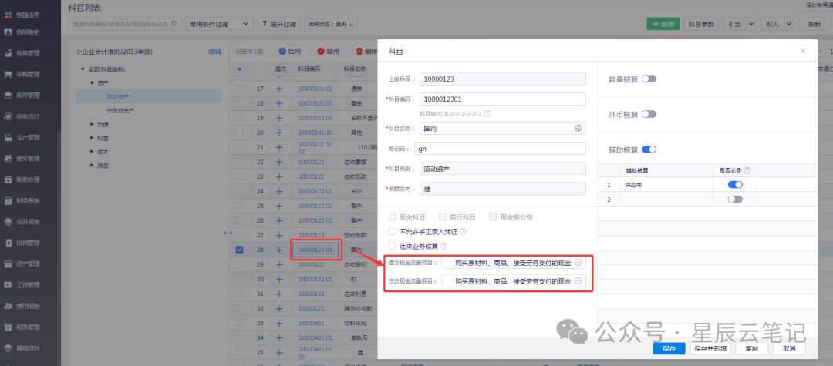Check the 往来业务核算 checkbox

point(393,247)
